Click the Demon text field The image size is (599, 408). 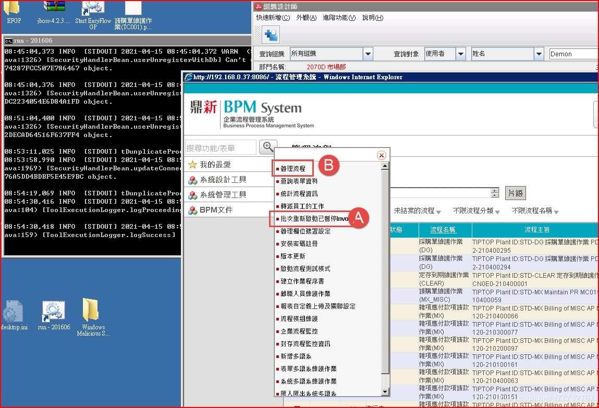point(574,54)
